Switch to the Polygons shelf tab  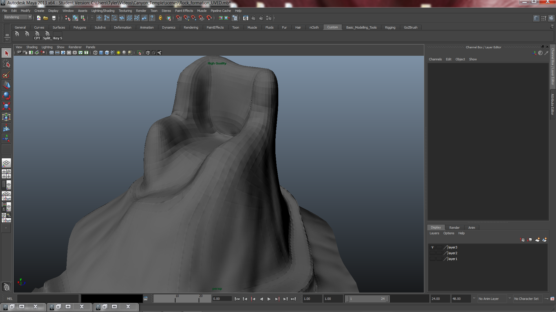80,27
